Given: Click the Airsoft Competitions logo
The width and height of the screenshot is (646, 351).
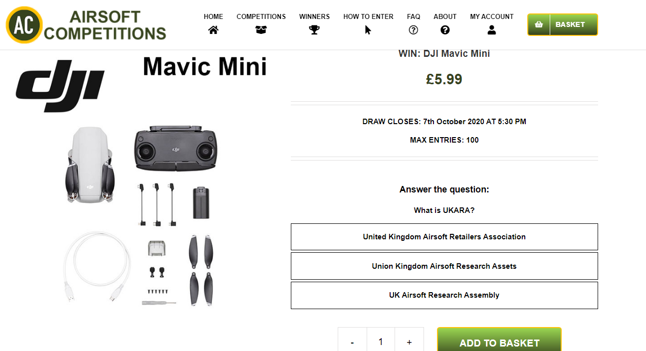Looking at the screenshot, I should [x=86, y=25].
